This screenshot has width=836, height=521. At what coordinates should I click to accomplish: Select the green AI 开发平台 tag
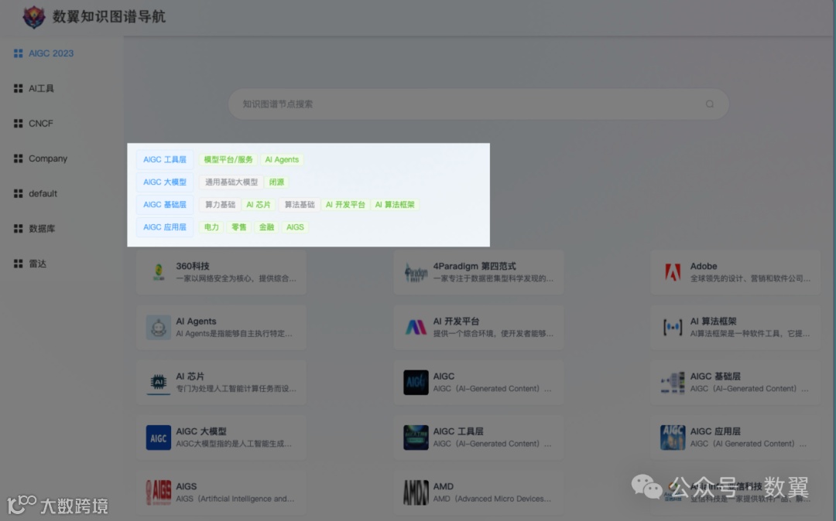pyautogui.click(x=345, y=205)
